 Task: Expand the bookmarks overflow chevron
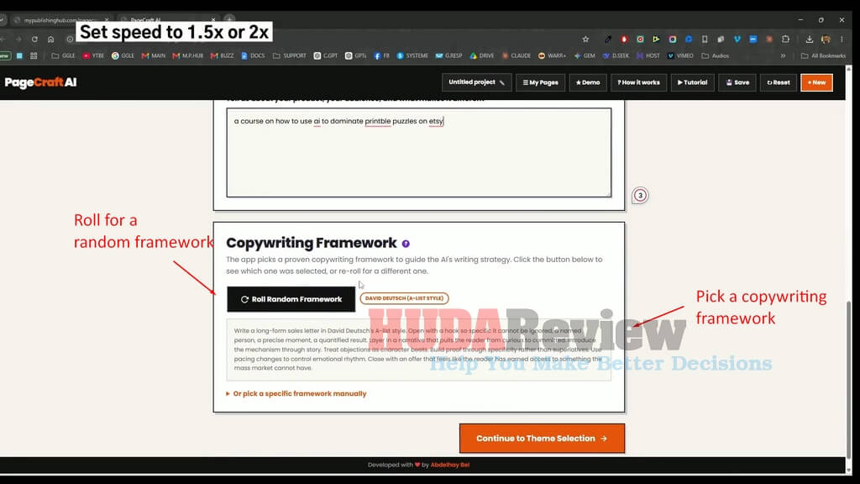pyautogui.click(x=783, y=55)
